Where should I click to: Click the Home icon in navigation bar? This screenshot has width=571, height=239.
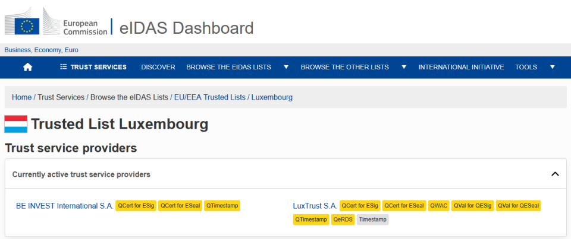pyautogui.click(x=27, y=67)
